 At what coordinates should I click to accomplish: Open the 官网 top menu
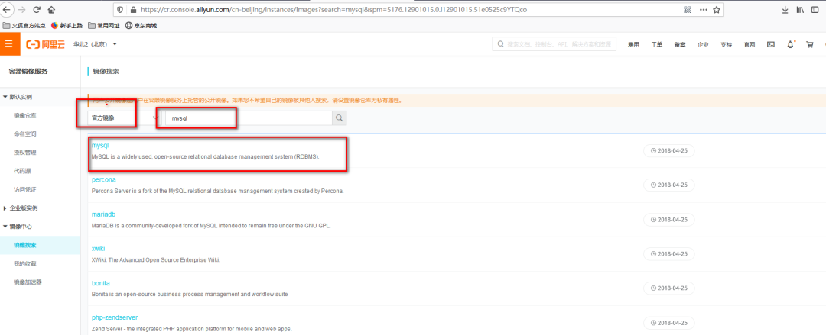(749, 45)
